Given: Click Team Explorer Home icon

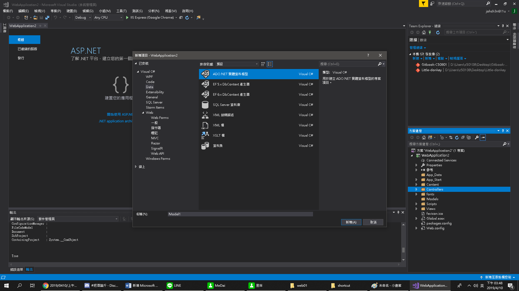Looking at the screenshot, I should tap(424, 32).
